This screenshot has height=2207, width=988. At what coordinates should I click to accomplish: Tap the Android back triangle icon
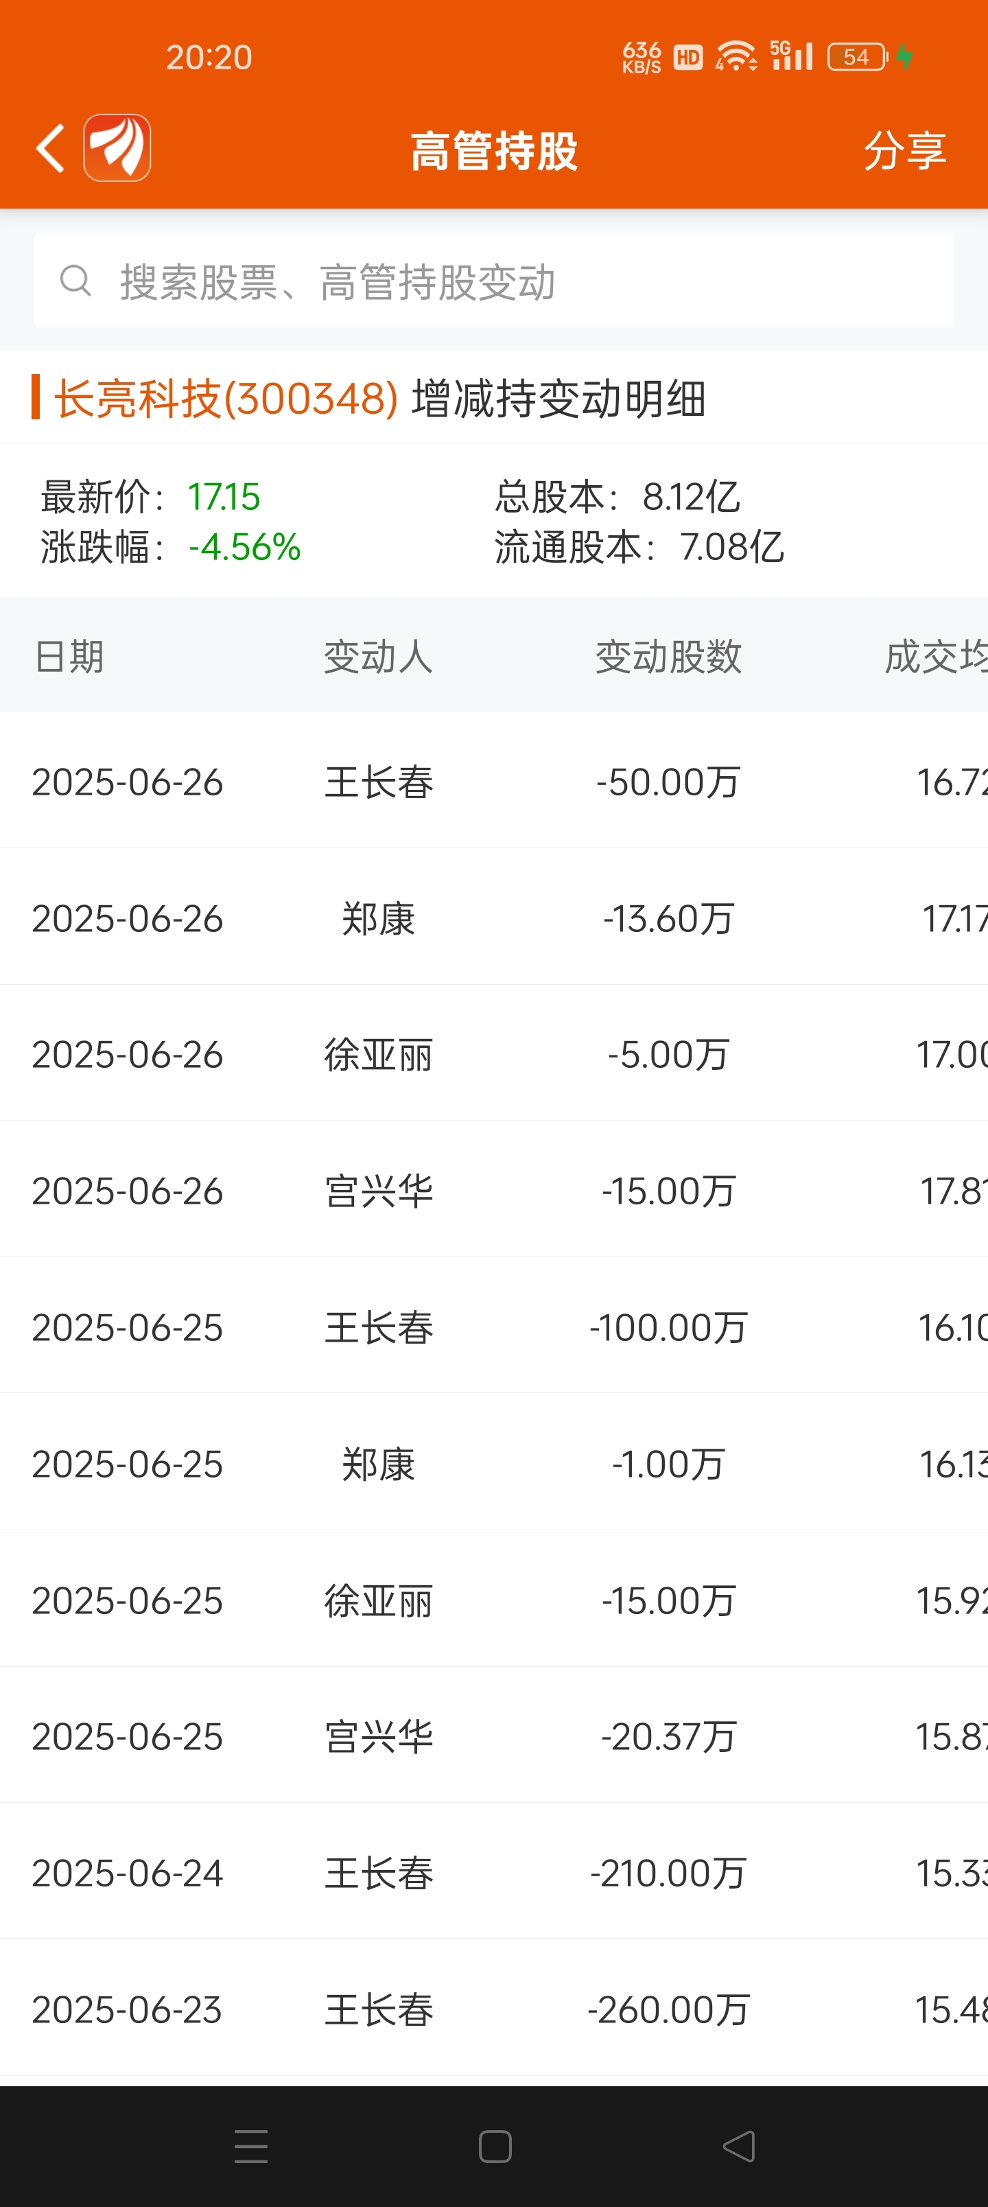pyautogui.click(x=739, y=2146)
